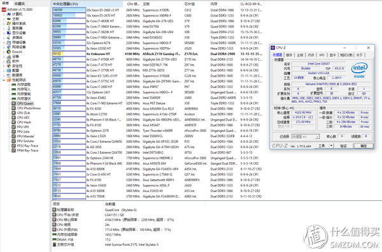Open the 显卡 tab in CPU-Z
The width and height of the screenshot is (382, 252).
(332, 55)
